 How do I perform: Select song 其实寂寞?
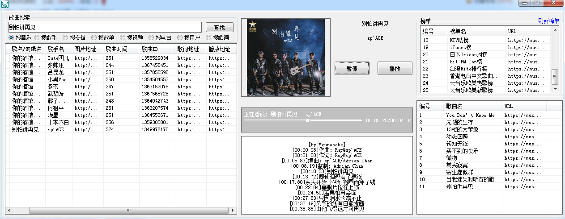tap(489, 165)
